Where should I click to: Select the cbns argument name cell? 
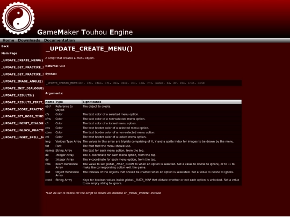(50, 132)
